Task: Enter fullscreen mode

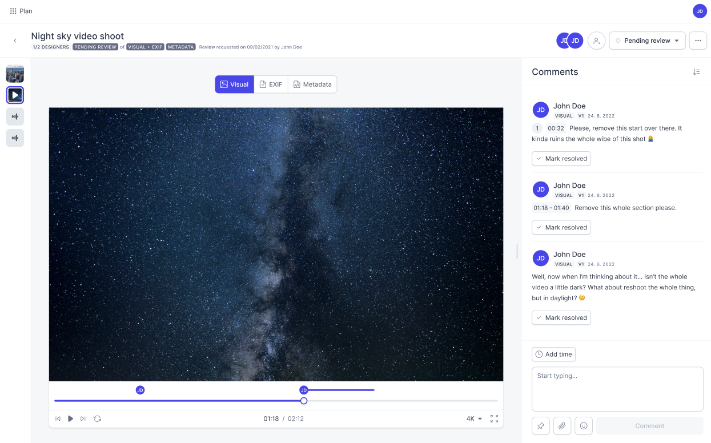Action: click(x=494, y=418)
